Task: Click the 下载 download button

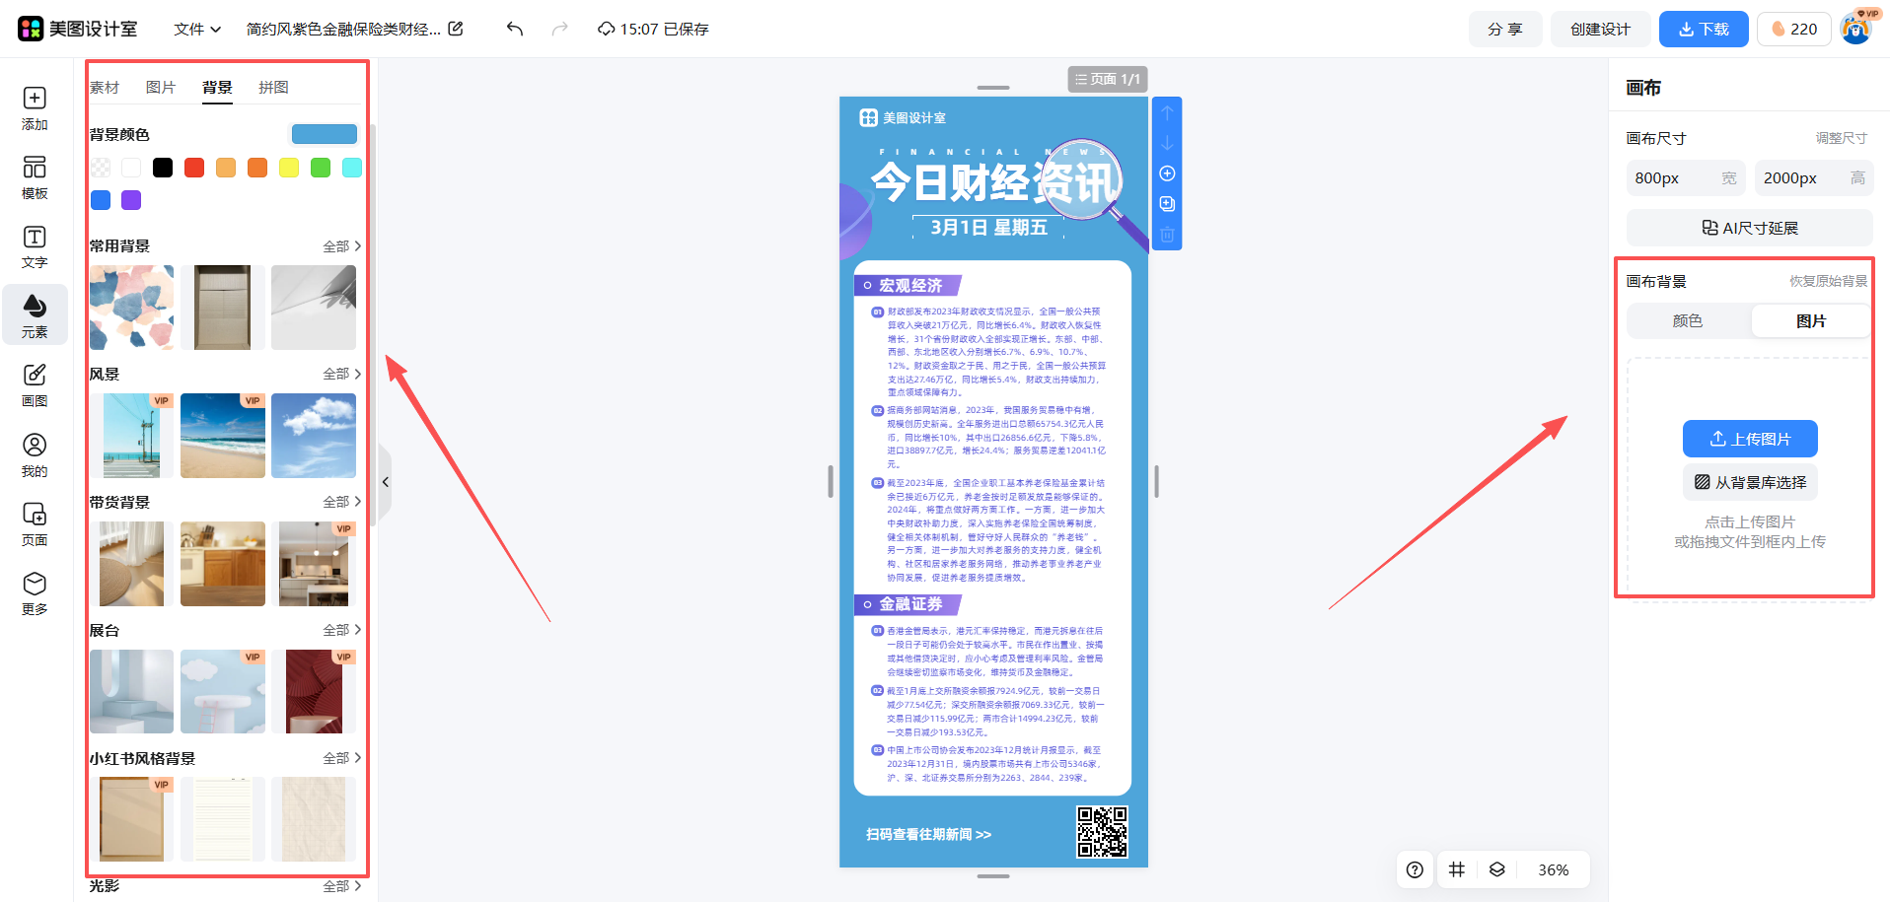Action: click(1703, 30)
